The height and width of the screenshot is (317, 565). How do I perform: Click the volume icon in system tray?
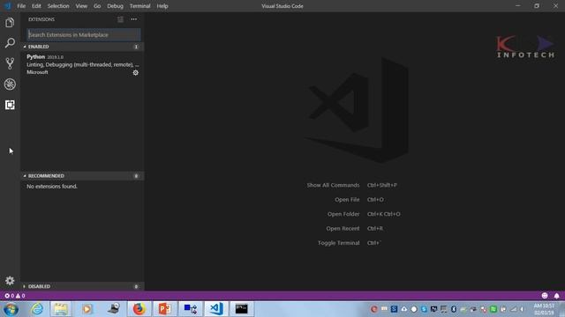[x=522, y=309]
